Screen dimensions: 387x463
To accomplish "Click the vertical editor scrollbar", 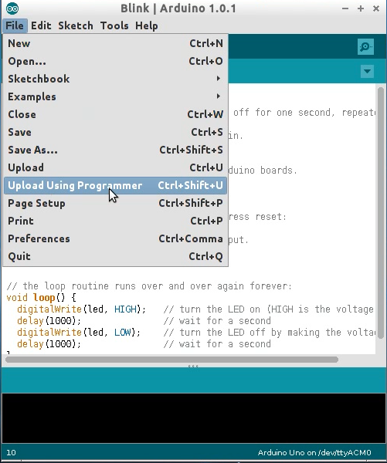I will [381, 213].
